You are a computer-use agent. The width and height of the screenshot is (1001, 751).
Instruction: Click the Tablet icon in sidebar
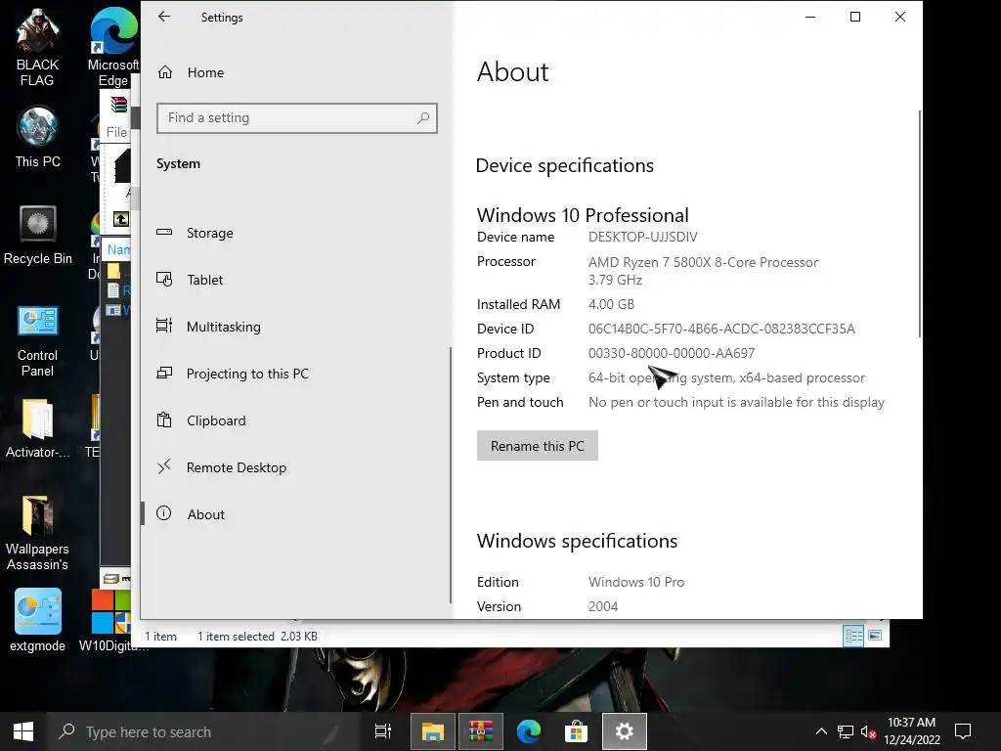(164, 279)
